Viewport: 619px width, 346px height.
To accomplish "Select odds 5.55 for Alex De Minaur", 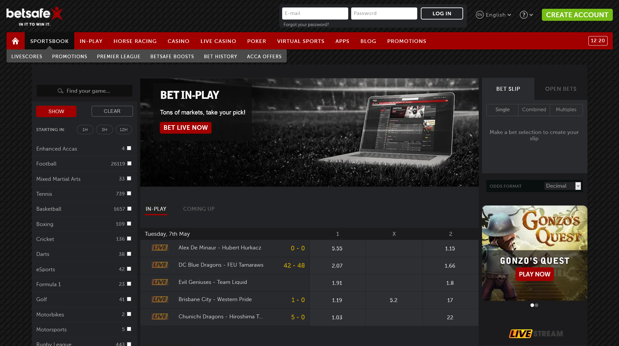I will [337, 248].
